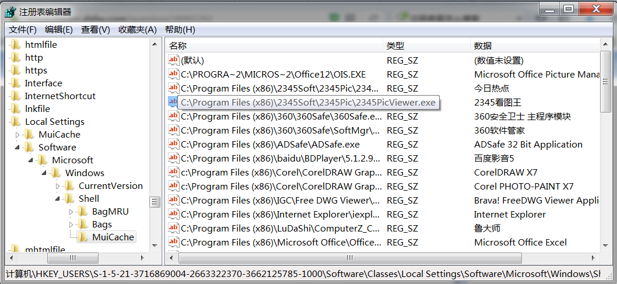Select the ADSafe 32 Bit Application data cell
Screen dimensions: 617x284
[528, 145]
